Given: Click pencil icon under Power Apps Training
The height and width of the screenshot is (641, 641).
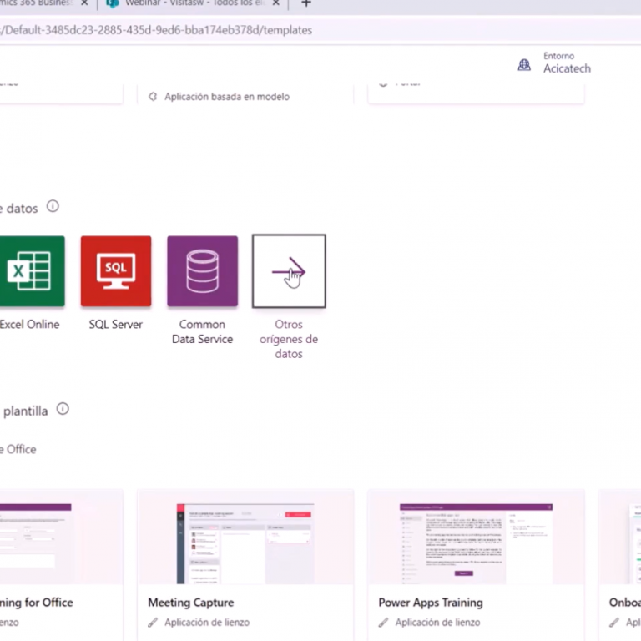Looking at the screenshot, I should pos(383,623).
